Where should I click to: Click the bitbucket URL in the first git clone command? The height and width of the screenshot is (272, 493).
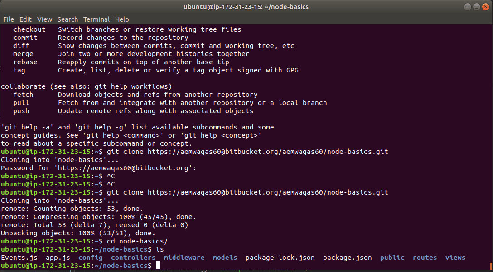click(x=268, y=152)
